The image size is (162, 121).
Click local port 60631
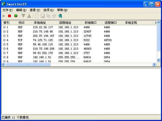tap(87, 57)
